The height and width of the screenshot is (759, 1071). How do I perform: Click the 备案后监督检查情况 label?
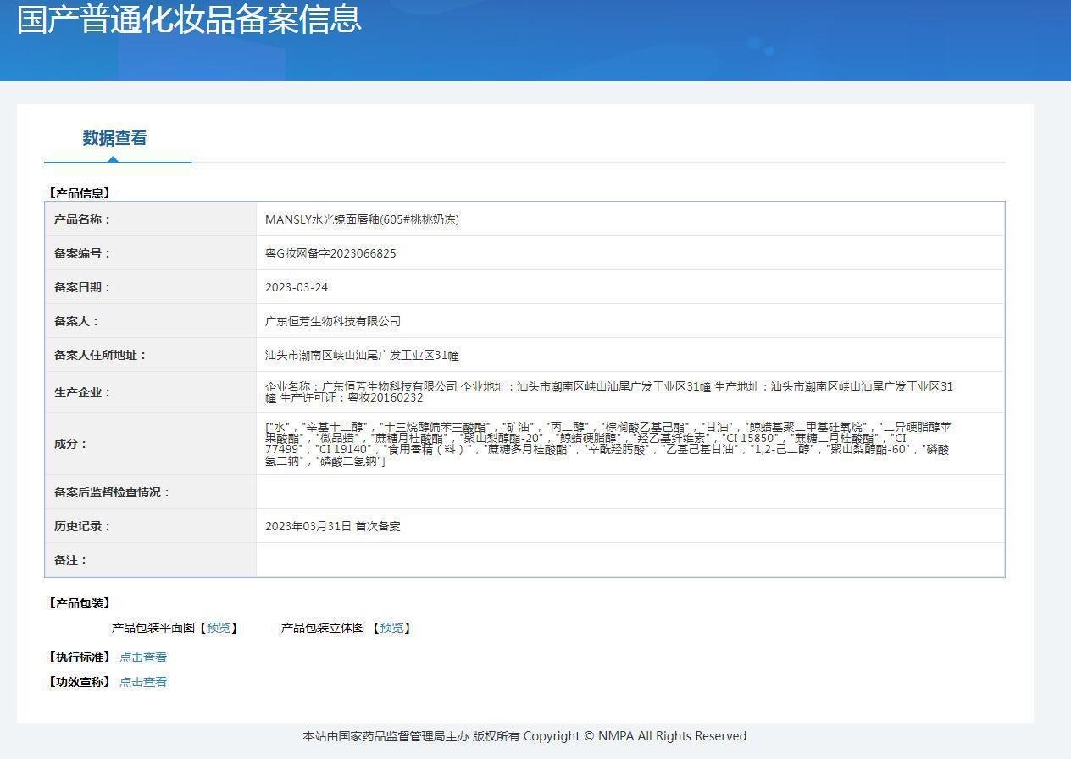[112, 492]
